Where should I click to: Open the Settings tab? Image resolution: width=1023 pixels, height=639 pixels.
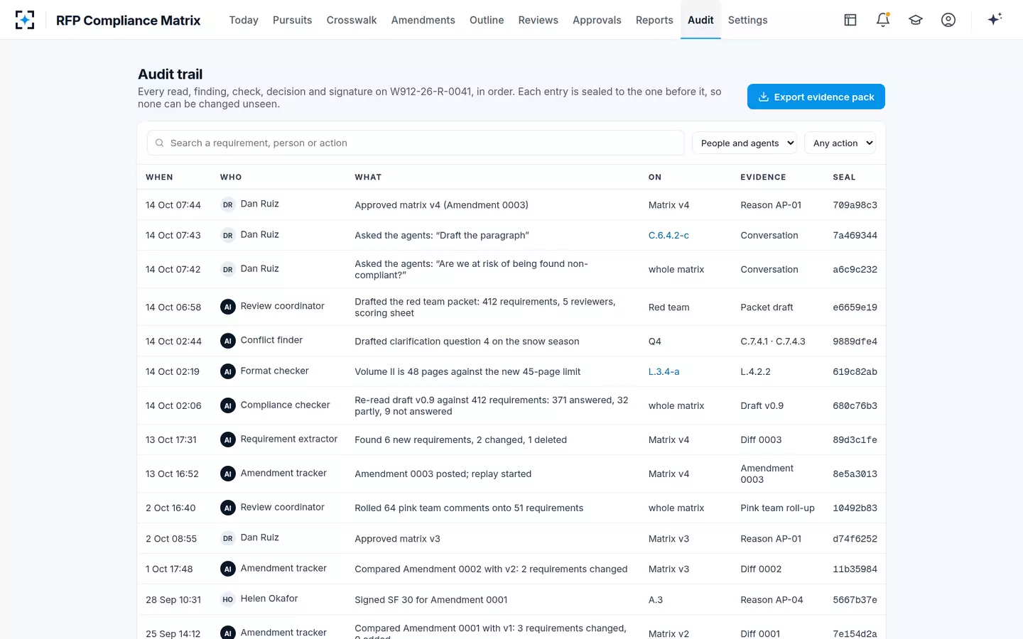coord(747,20)
